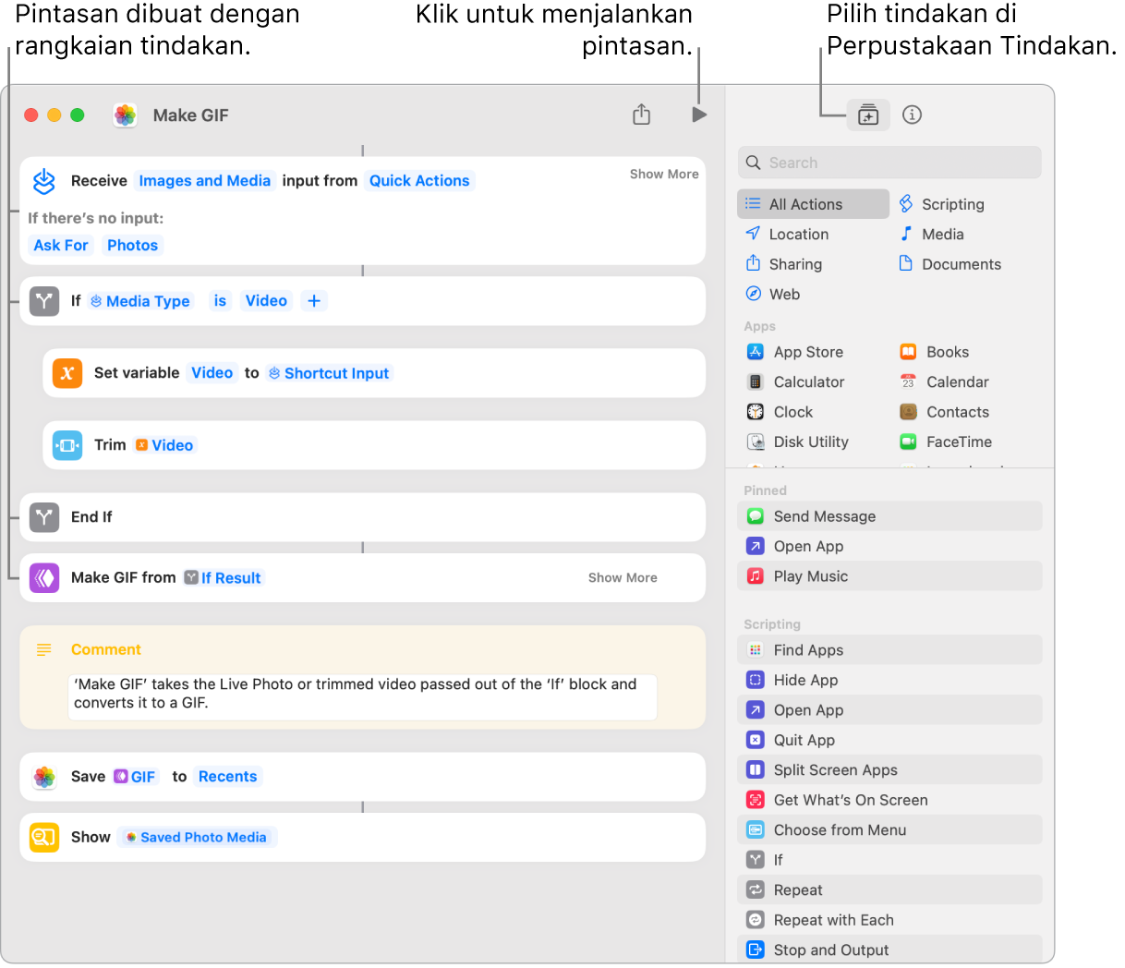Open Calendar app actions

point(945,382)
